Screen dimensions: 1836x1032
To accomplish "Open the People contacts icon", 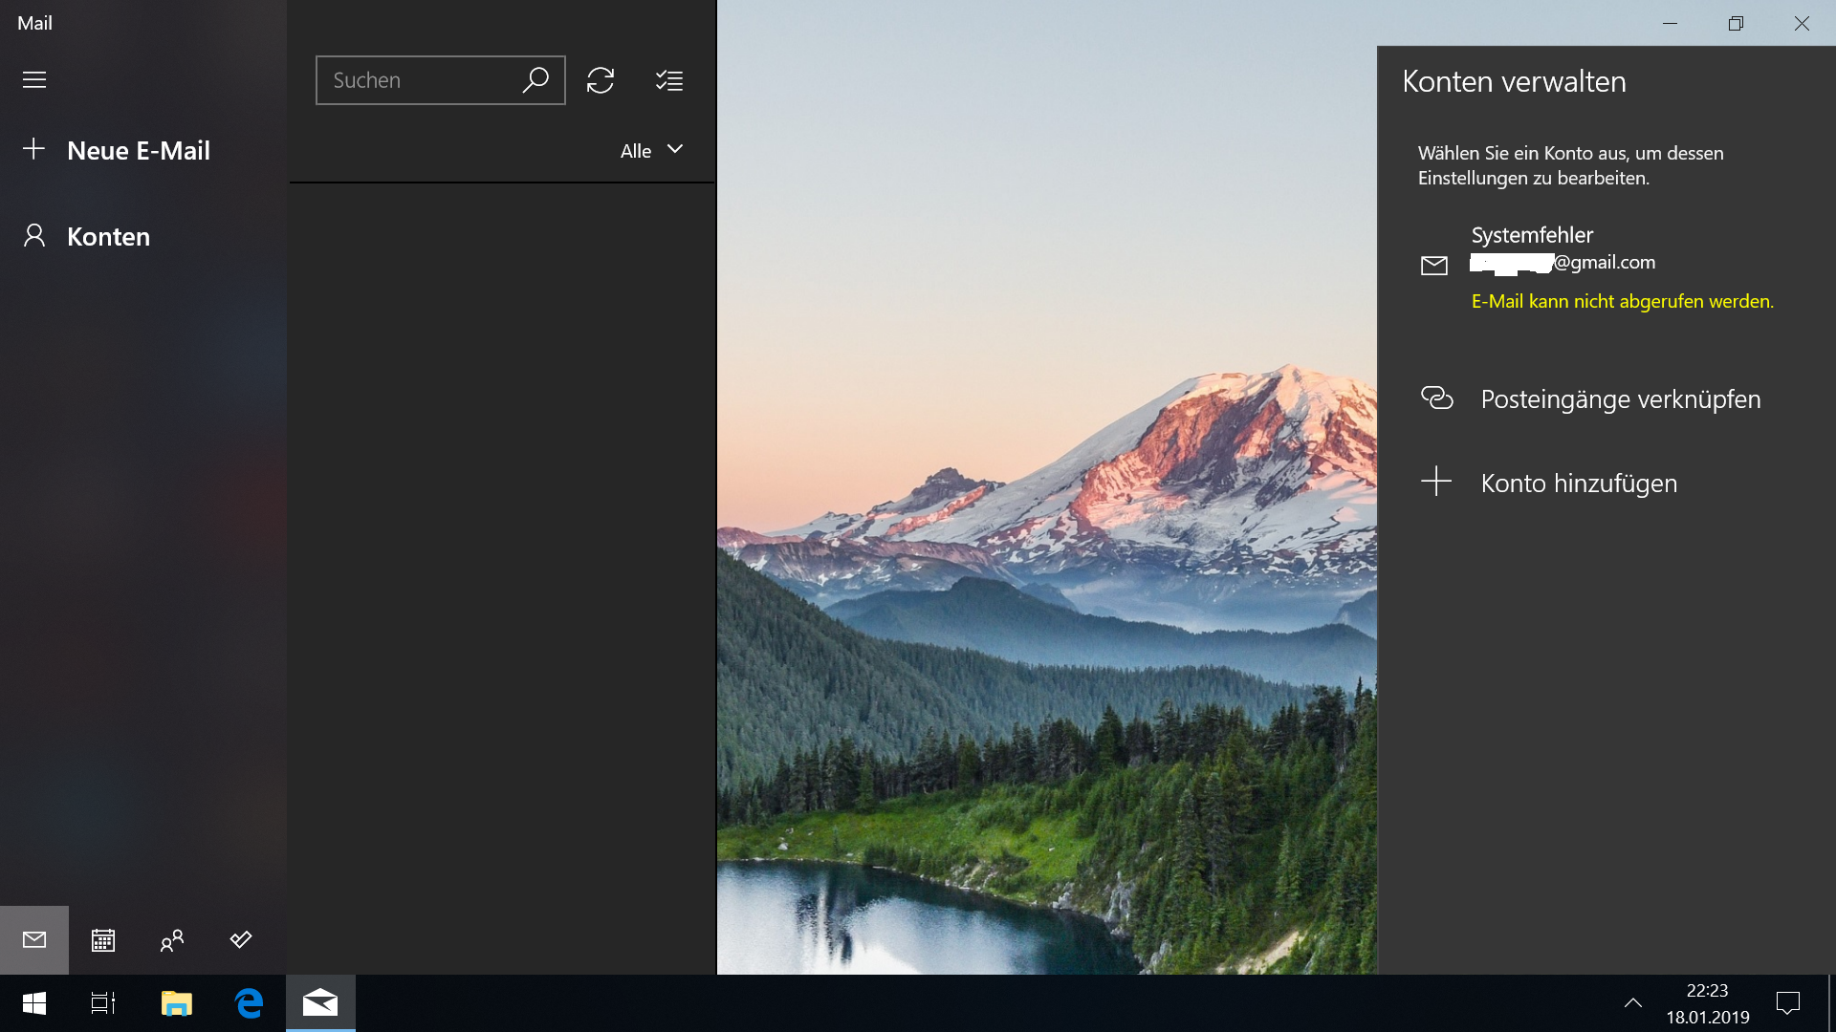I will tap(172, 940).
